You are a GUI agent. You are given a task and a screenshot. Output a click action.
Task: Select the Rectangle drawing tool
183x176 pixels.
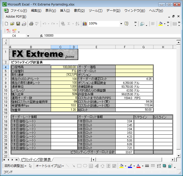click(x=79, y=166)
